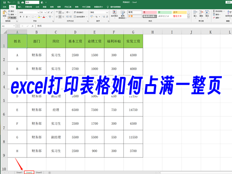Open the number format combo box
Image resolution: width=232 pixels, height=174 pixels.
(x=99, y=12)
